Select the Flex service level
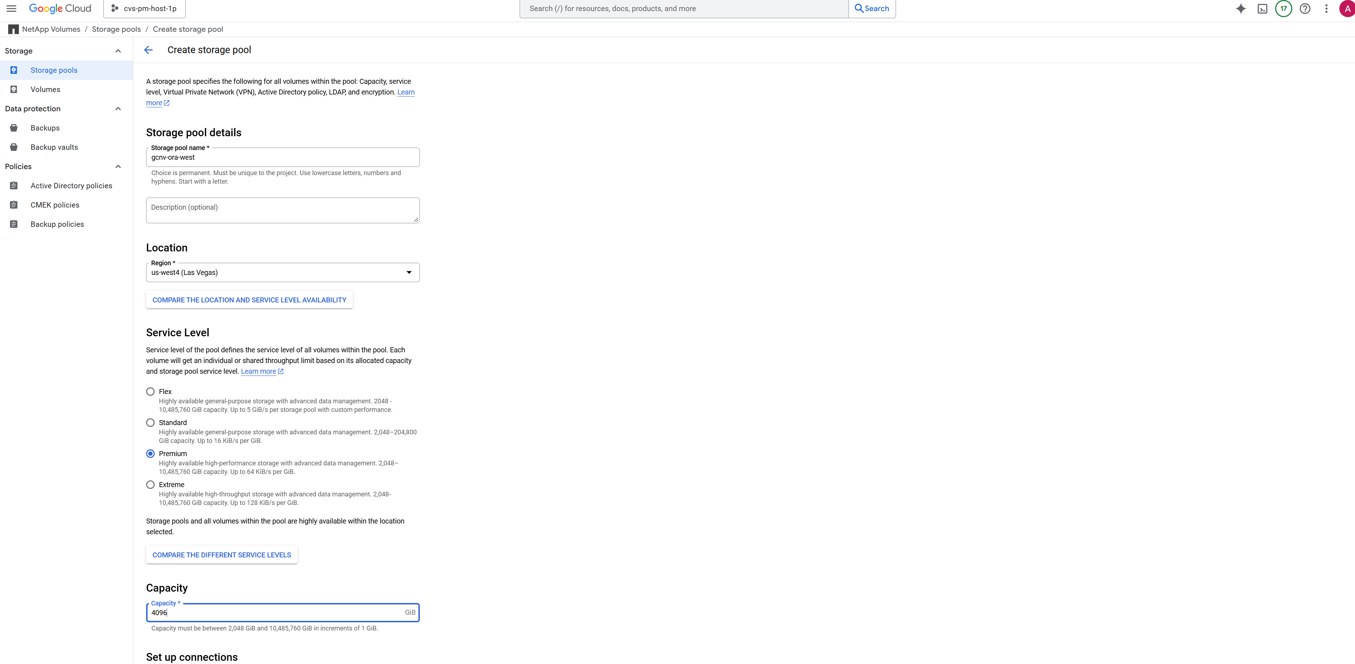The image size is (1355, 664). tap(150, 392)
